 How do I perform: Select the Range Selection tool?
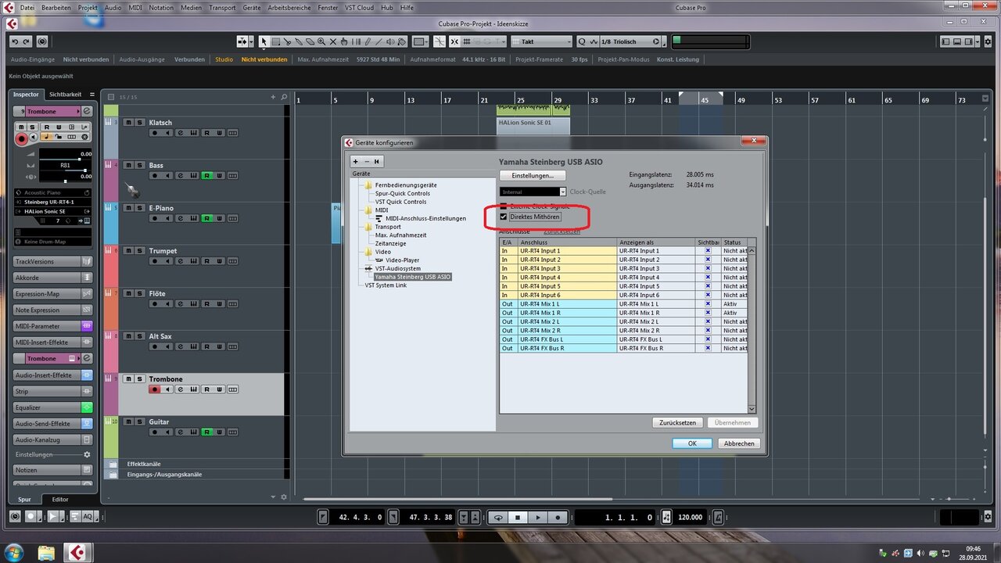tap(276, 41)
